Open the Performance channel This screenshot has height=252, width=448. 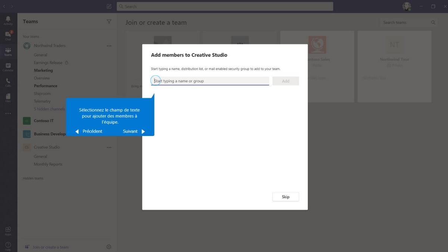pos(46,86)
